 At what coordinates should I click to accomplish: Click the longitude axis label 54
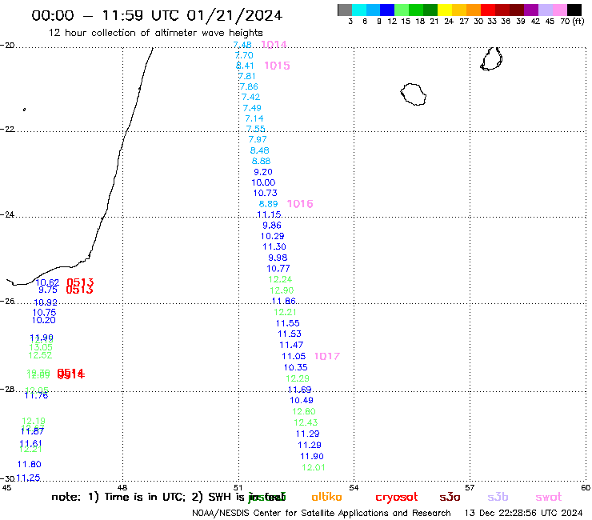(354, 487)
